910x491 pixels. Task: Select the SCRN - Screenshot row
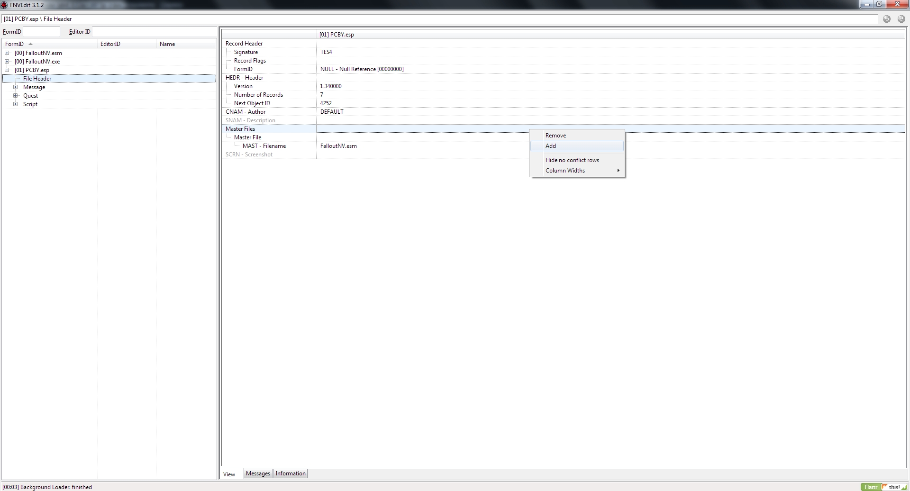pos(564,155)
